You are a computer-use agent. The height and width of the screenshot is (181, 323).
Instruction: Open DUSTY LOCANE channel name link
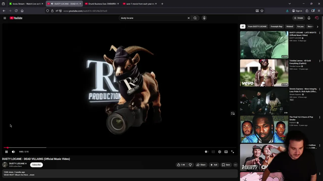click(x=17, y=163)
